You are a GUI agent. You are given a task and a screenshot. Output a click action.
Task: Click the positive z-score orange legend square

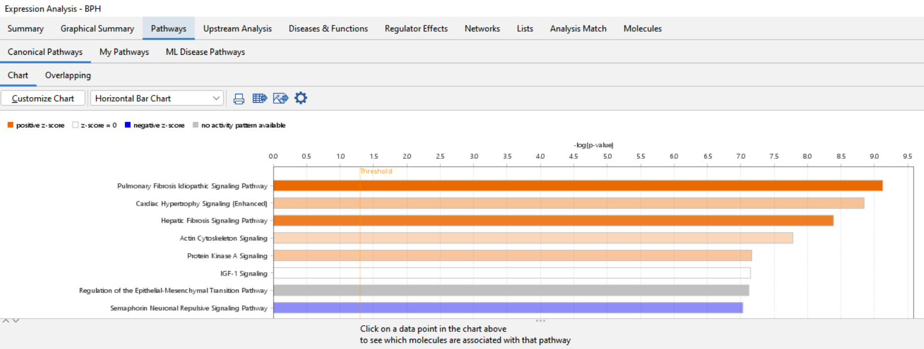[x=10, y=125]
